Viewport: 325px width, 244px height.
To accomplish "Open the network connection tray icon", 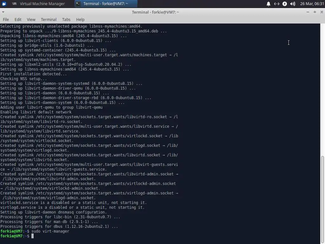I will tap(276, 4).
